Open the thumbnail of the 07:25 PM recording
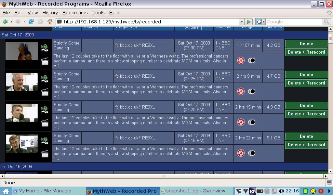The height and width of the screenshot is (195, 333). tap(22, 82)
